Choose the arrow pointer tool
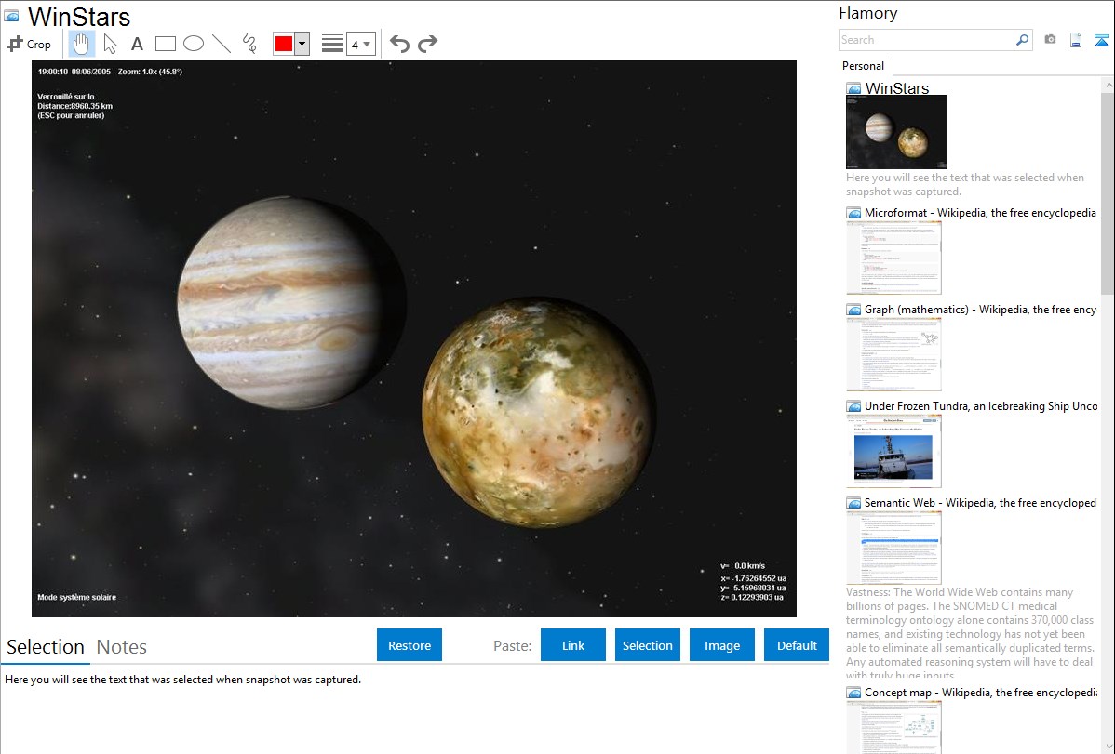The height and width of the screenshot is (754, 1115). click(110, 44)
